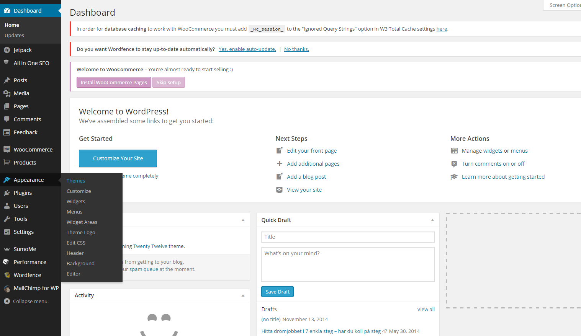581x336 pixels.
Task: Click the Posts pushpin icon
Action: tap(7, 80)
